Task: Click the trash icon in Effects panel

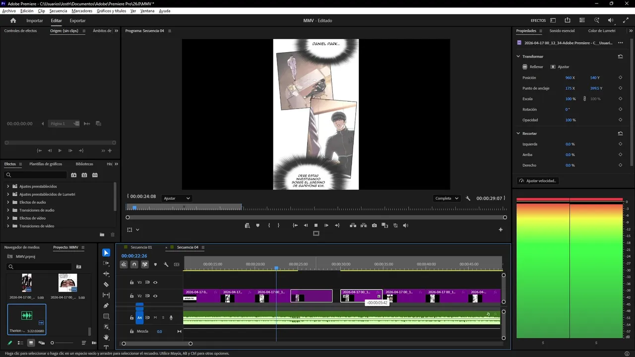Action: (x=113, y=235)
